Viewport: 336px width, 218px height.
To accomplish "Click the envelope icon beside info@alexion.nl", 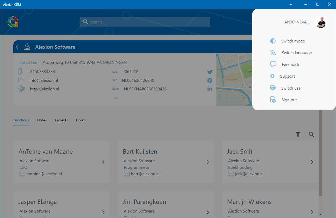I will pos(21,80).
